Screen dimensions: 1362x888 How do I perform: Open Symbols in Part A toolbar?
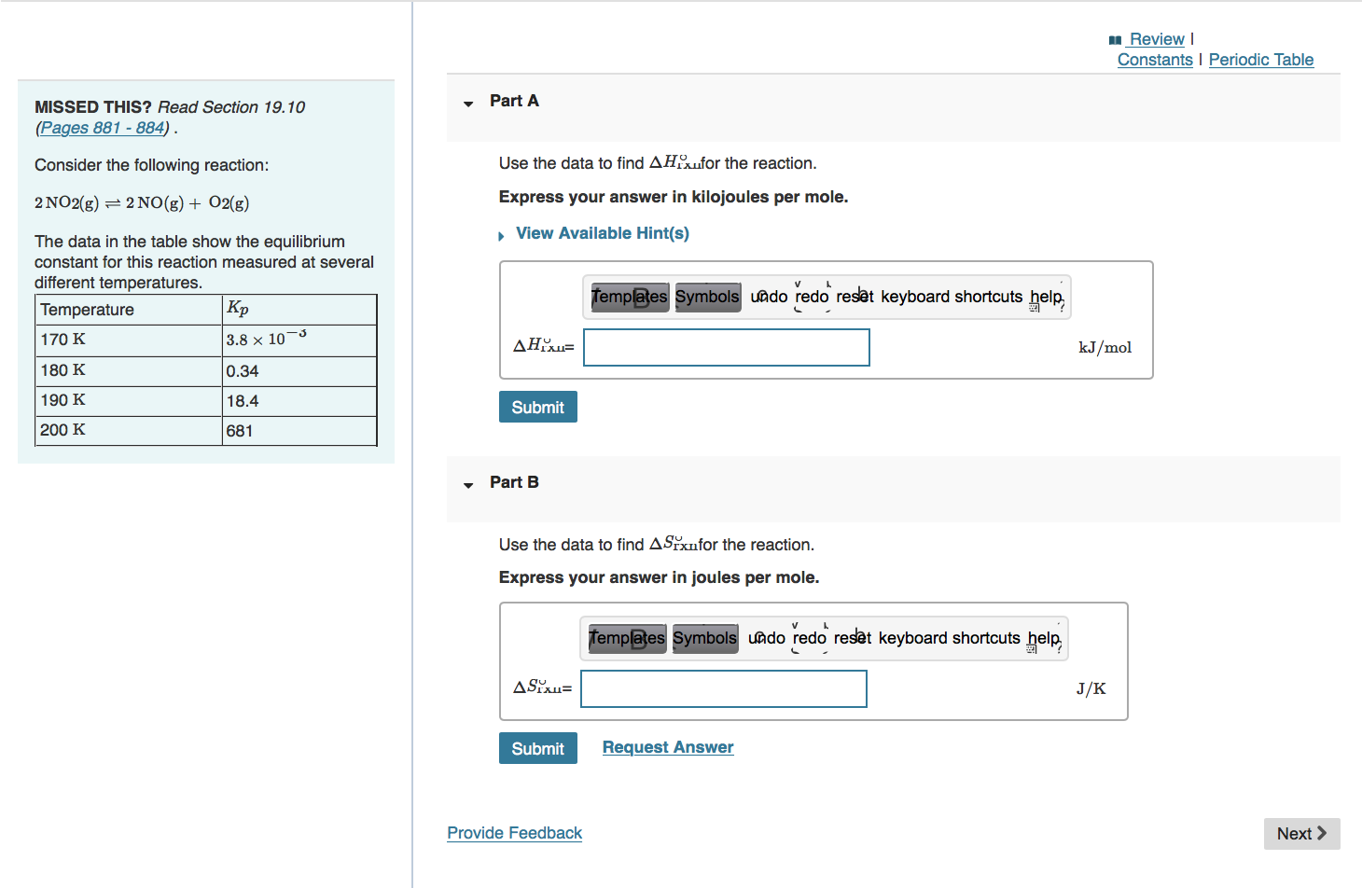[707, 297]
